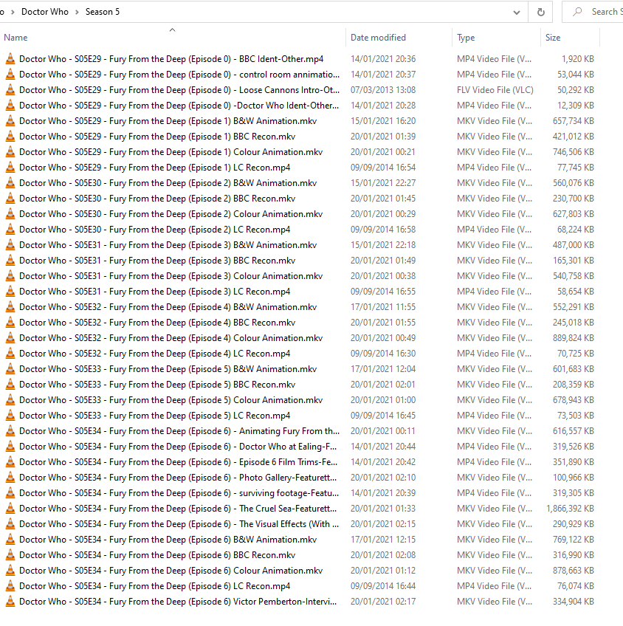Click VLC icon of Episode 3 BBC Recon.mkv

click(x=10, y=261)
